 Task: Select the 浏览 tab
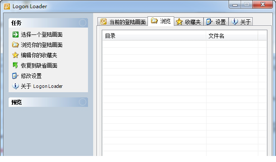[x=161, y=21]
